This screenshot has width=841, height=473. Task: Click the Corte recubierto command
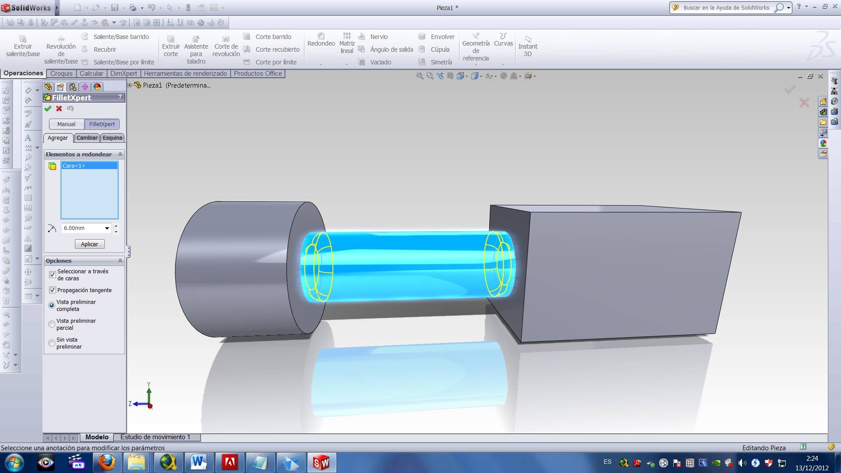click(272, 49)
